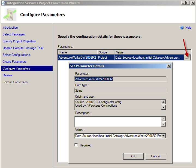Image resolution: width=196 pixels, height=168 pixels.
Task: Select the Configure Parameters step
Action: [27, 68]
